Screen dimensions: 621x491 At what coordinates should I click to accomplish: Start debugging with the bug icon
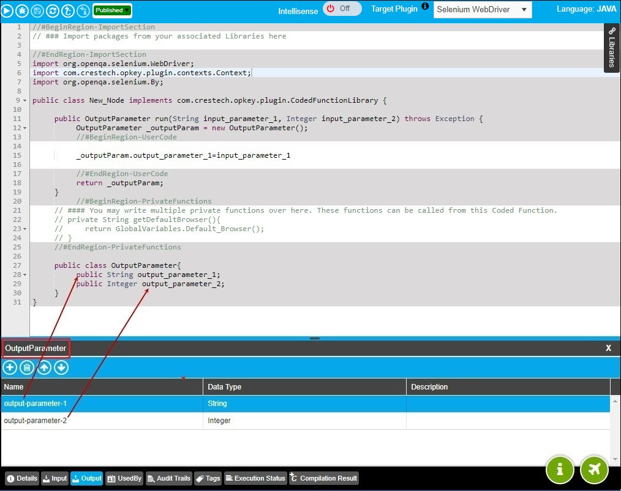tap(22, 10)
